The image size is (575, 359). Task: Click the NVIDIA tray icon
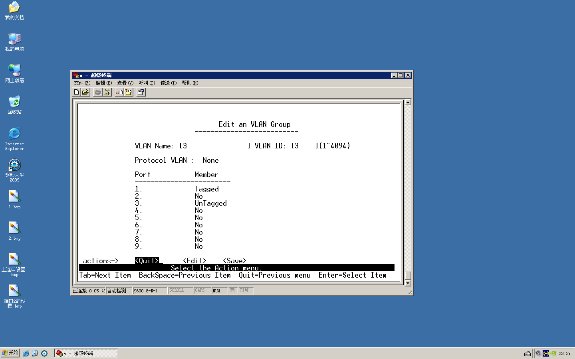(x=553, y=353)
